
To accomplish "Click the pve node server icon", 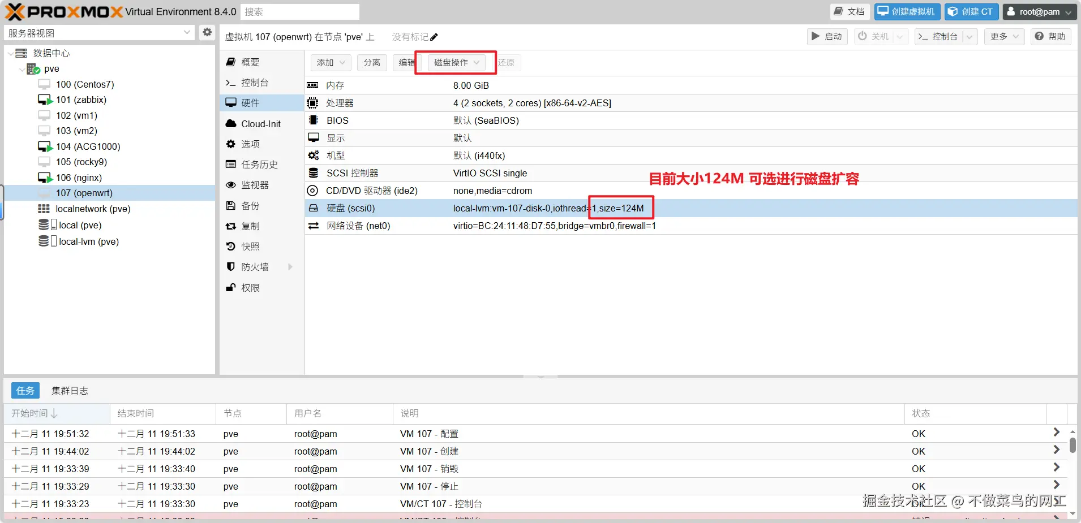I will coord(33,69).
